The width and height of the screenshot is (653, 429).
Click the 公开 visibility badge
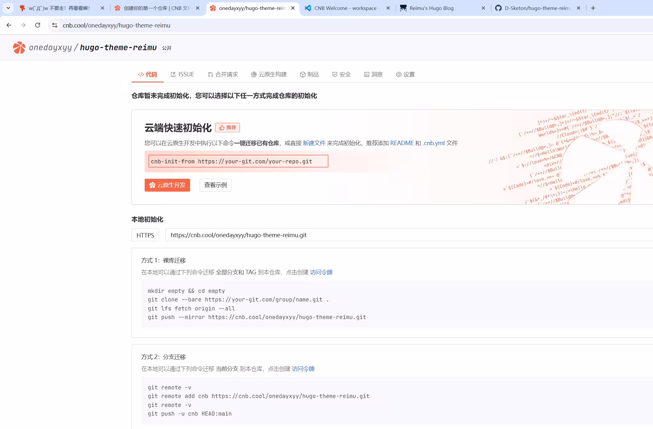(x=167, y=48)
